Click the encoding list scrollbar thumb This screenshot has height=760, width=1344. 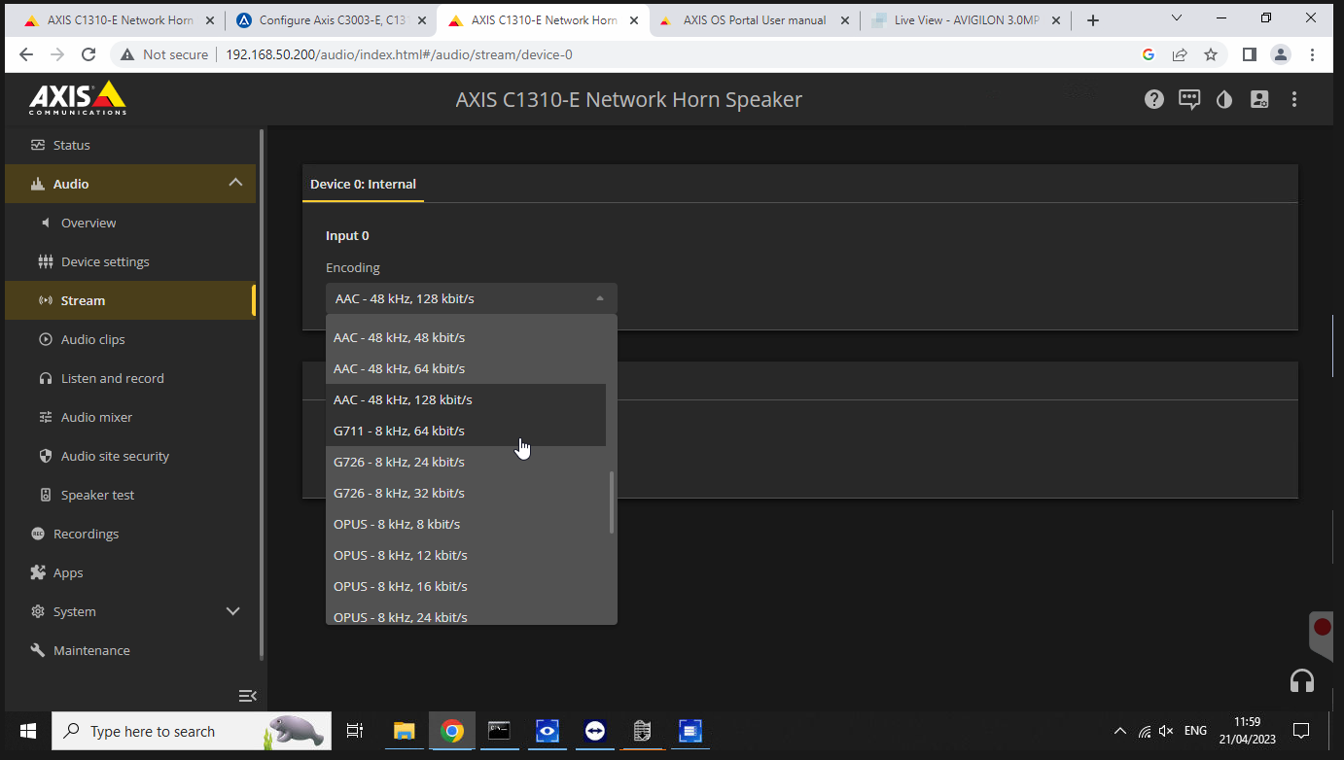click(x=612, y=502)
